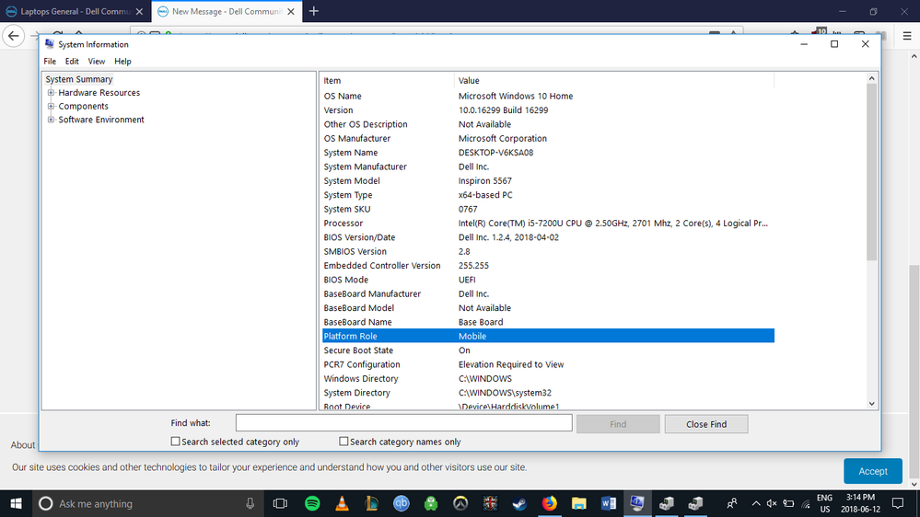Select the OS Name row
Viewport: 920px width, 517px height.
click(548, 96)
